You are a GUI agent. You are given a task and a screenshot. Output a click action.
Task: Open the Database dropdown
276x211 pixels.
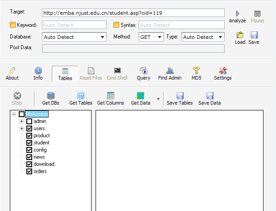[x=74, y=37]
